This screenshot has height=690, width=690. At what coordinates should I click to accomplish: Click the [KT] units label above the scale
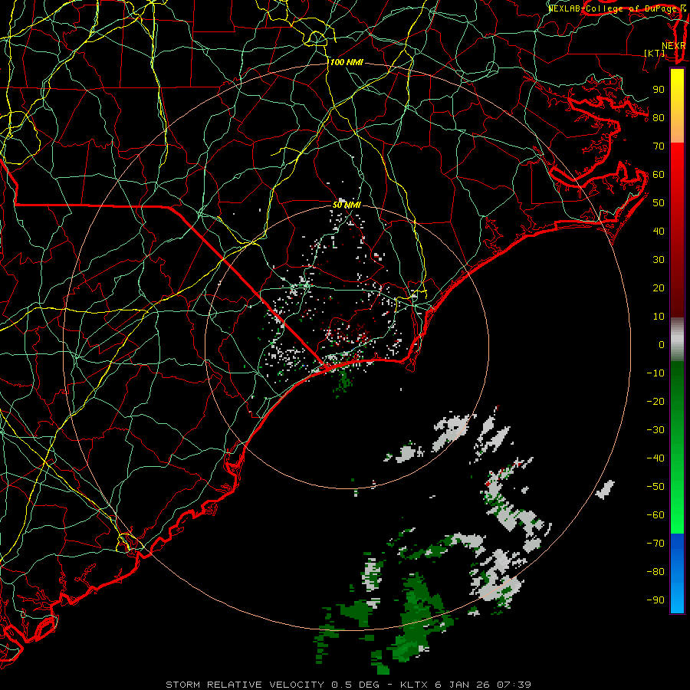(x=655, y=53)
